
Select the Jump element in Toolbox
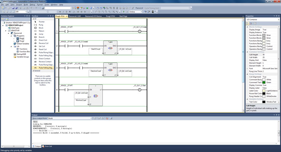tap(43, 34)
